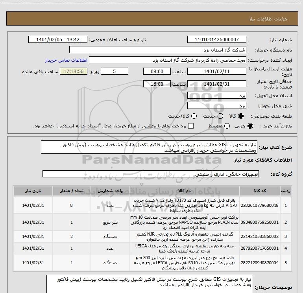The height and width of the screenshot is (293, 303).
Task: Click the need number field 1101091426000007
Action: (x=216, y=39)
